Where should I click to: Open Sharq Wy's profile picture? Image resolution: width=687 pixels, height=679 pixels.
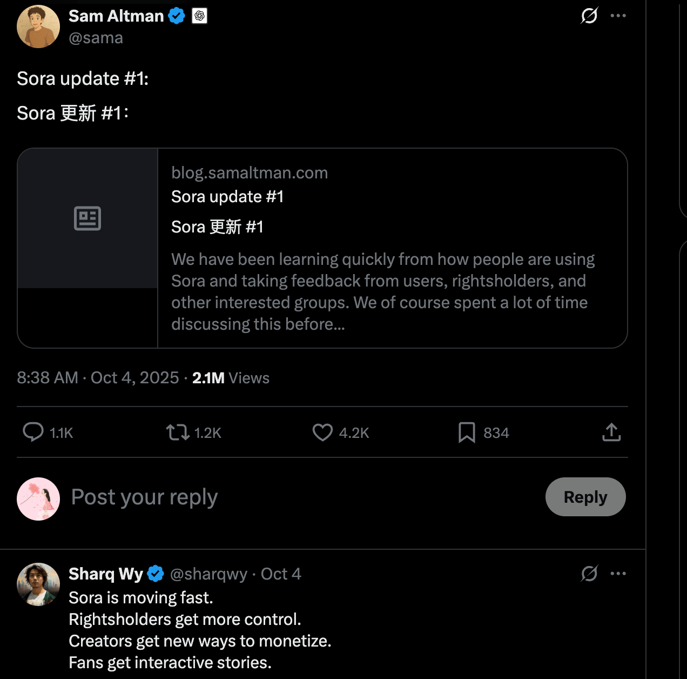[x=38, y=584]
